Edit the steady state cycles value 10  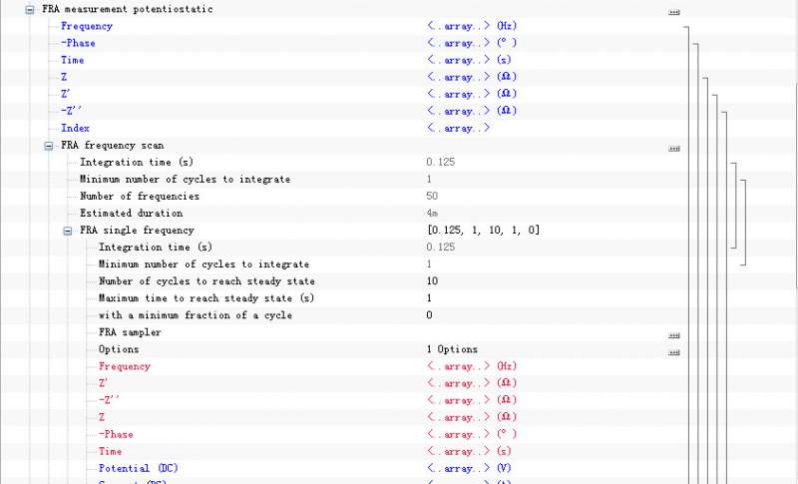[432, 281]
